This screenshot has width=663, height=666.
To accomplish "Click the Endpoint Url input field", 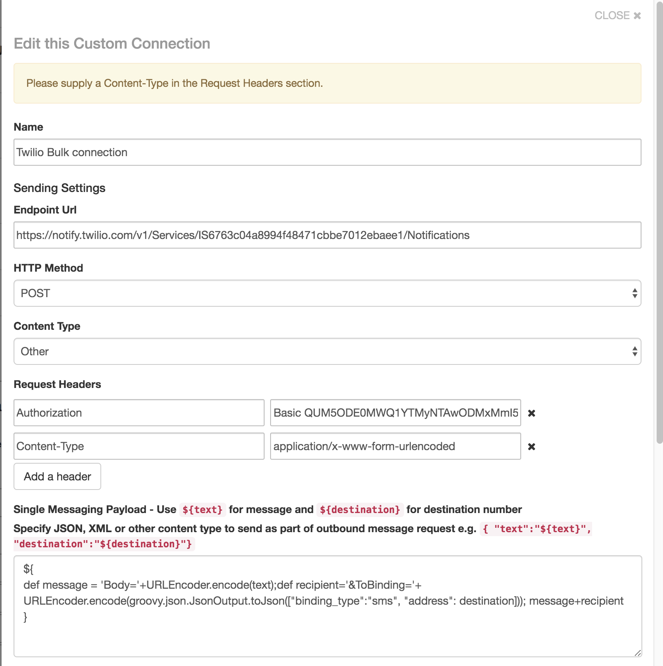I will tap(328, 235).
